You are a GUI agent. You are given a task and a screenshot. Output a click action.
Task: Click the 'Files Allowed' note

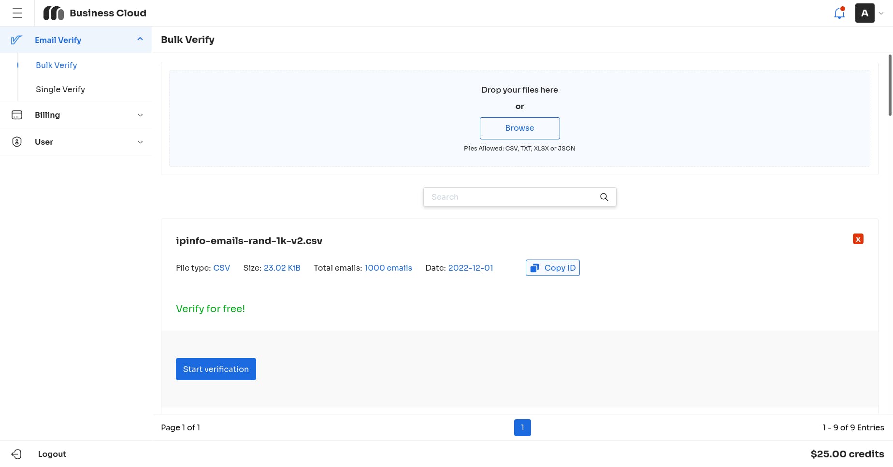click(x=519, y=148)
